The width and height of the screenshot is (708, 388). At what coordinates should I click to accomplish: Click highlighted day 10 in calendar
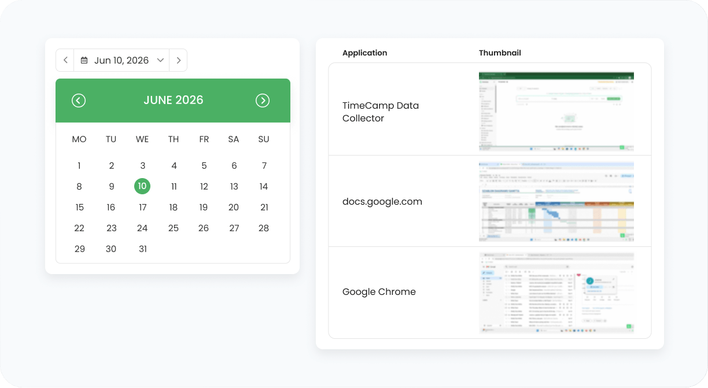142,186
